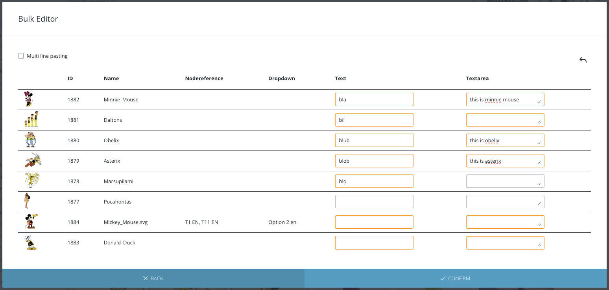Click the empty Textarea for Donald_Duck
This screenshot has width=609, height=290.
point(505,242)
